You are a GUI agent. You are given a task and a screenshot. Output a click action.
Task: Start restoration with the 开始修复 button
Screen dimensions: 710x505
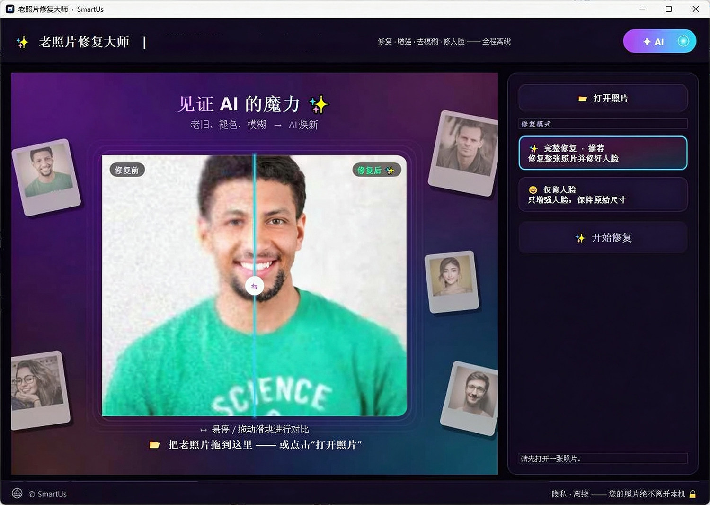pos(603,237)
